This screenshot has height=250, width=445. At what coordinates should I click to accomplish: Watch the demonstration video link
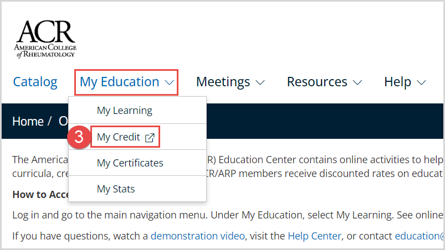(197, 236)
